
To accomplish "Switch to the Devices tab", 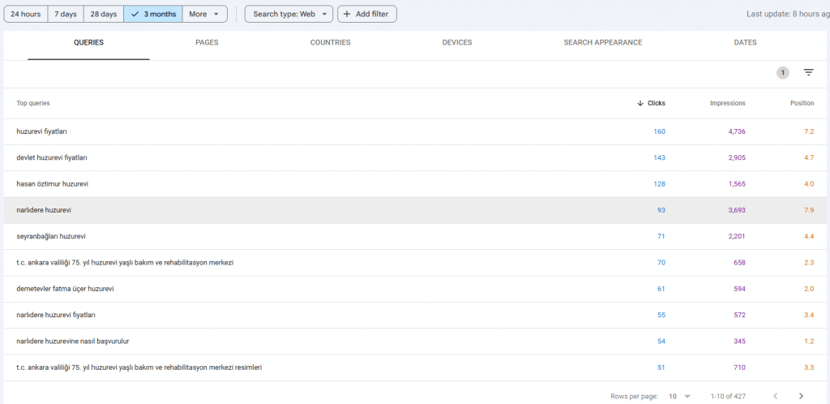I will (x=457, y=43).
